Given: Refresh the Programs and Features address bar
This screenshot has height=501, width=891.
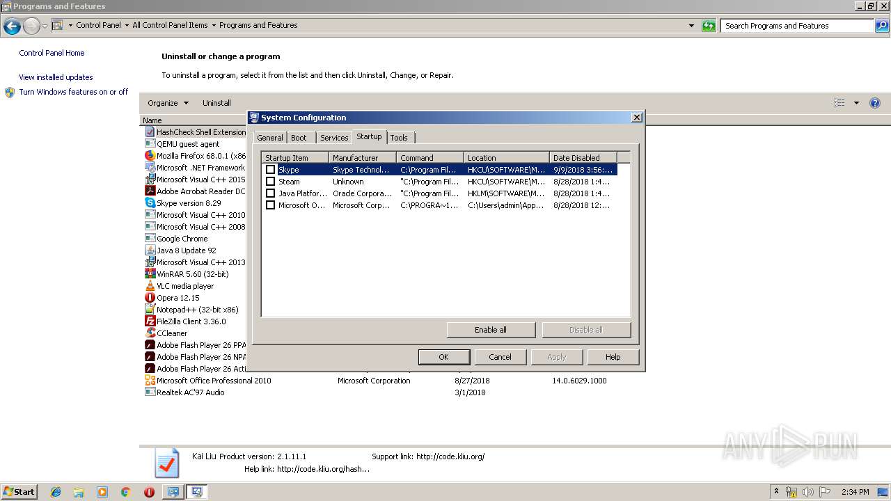Looking at the screenshot, I should click(709, 26).
